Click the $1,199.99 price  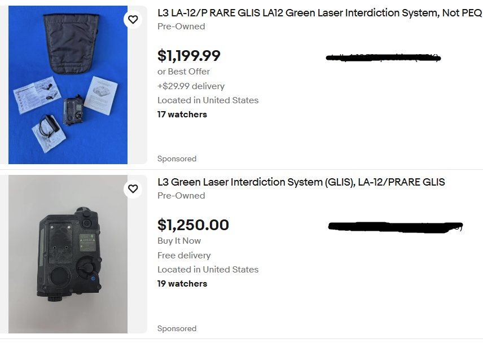(189, 56)
